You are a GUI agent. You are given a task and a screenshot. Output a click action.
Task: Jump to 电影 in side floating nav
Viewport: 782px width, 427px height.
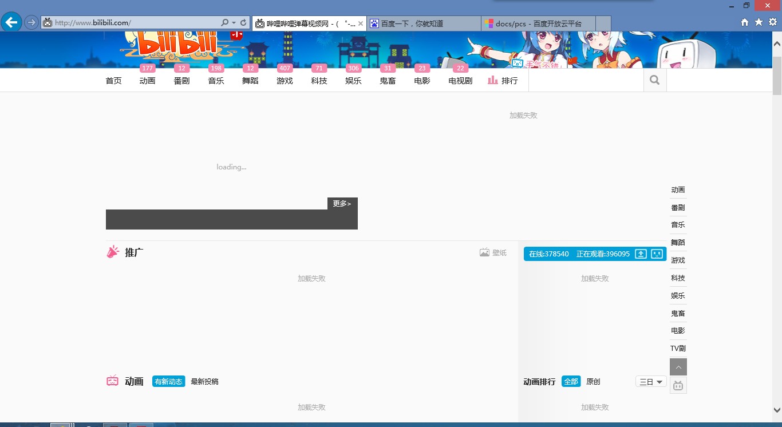click(x=678, y=331)
